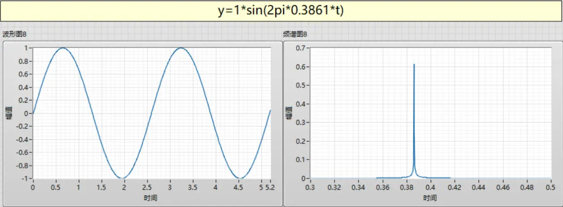Click the 幅值 axis label of 波形图8
Image resolution: width=563 pixels, height=207 pixels.
9,113
